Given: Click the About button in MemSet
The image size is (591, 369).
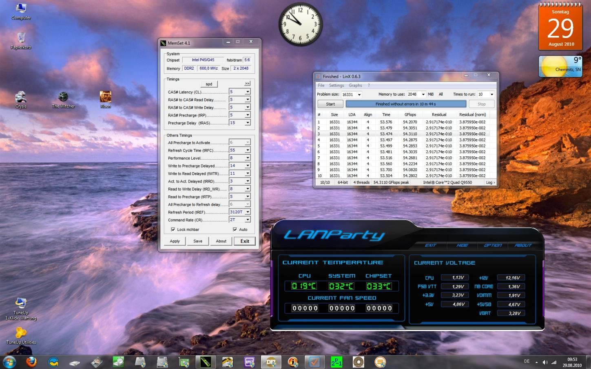Looking at the screenshot, I should [x=221, y=241].
